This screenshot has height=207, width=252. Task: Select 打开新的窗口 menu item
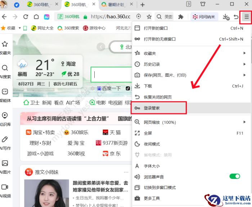point(191,28)
